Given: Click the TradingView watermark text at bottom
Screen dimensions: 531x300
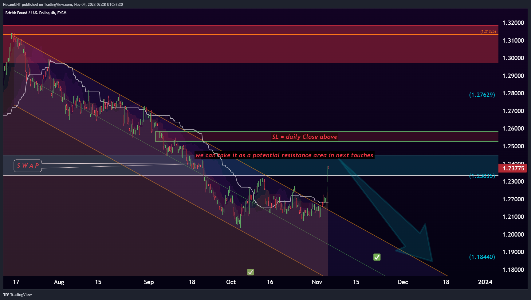Looking at the screenshot, I should (x=21, y=294).
